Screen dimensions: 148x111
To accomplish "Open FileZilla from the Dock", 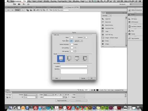I will click(x=35, y=108).
